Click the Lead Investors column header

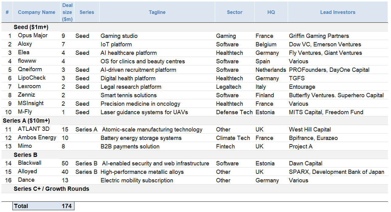[338, 12]
